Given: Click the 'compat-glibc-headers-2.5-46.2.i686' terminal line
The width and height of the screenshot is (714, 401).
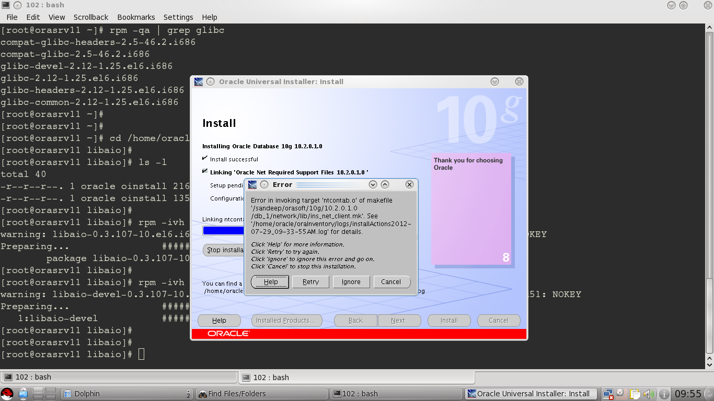Looking at the screenshot, I should tap(98, 42).
